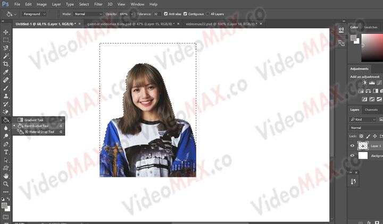
Task: Click the lock position icon
Action: pos(374,136)
